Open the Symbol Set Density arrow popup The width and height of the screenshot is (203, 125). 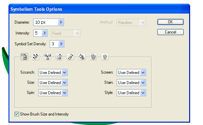(x=61, y=44)
